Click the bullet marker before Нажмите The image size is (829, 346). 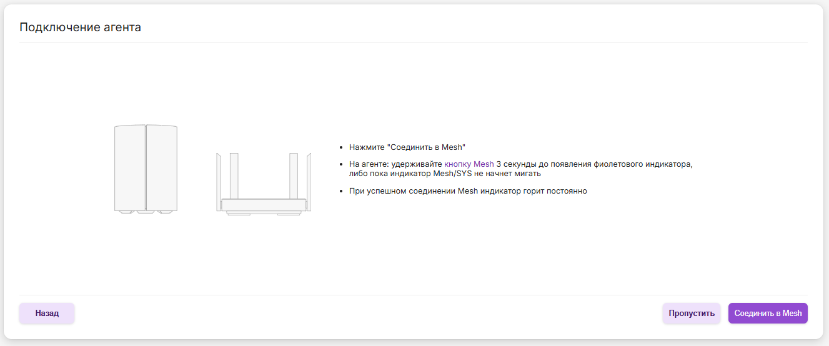pyautogui.click(x=340, y=147)
